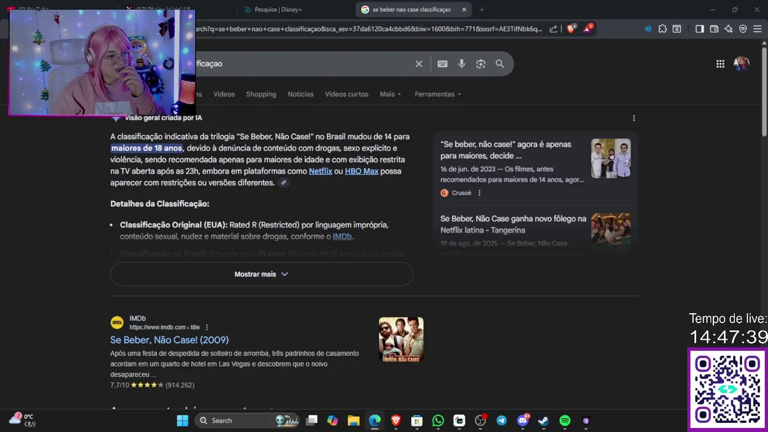Expand the Ferramentas dropdown
The height and width of the screenshot is (432, 768).
pyautogui.click(x=438, y=94)
